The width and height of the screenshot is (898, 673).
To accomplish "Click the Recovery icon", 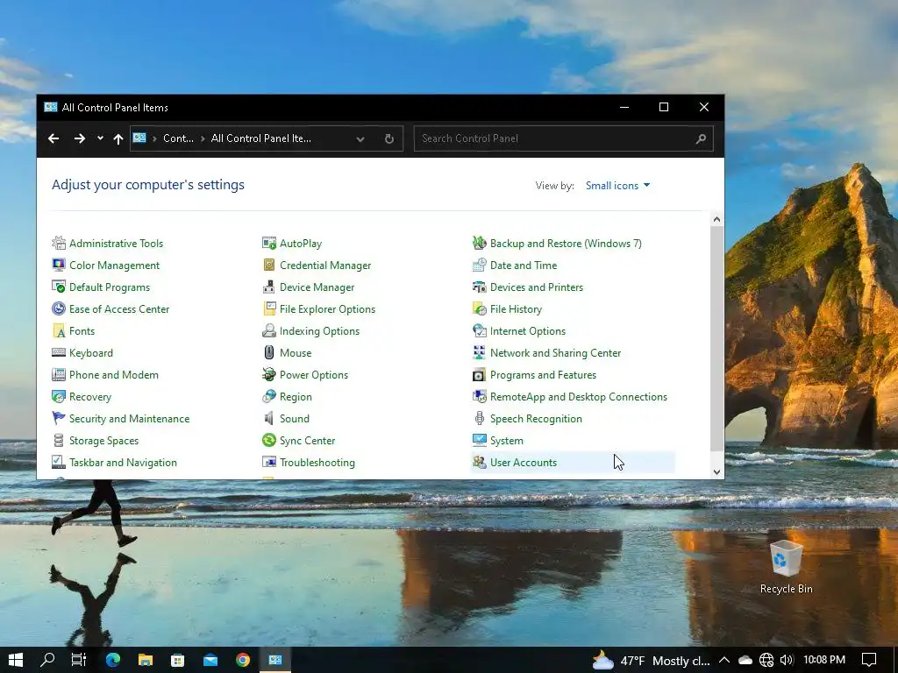I will point(59,397).
